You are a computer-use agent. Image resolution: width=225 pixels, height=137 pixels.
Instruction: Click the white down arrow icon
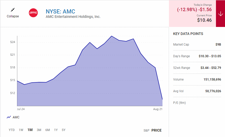coord(220,14)
